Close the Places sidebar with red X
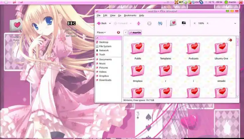This screenshot has width=244, height=139. (x=118, y=32)
